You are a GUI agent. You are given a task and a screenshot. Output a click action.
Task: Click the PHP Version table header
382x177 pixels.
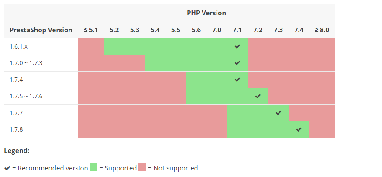[x=206, y=13]
